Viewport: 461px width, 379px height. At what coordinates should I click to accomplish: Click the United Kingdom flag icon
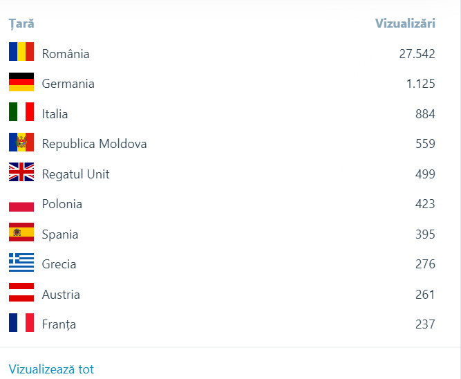click(x=21, y=172)
